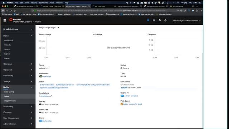Open the user account dropdown

187,20
